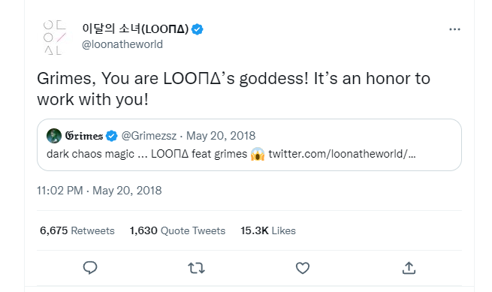View the 1,630 Quote Tweets list
The height and width of the screenshot is (292, 492).
click(177, 230)
